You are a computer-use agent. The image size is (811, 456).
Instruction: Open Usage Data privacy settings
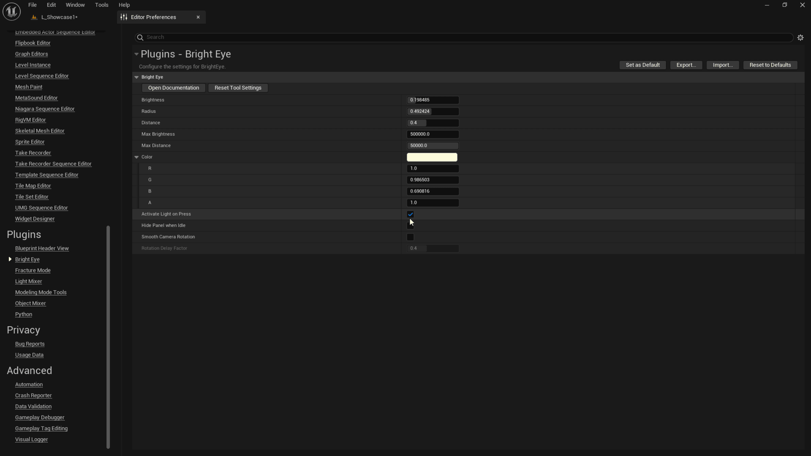(x=29, y=355)
